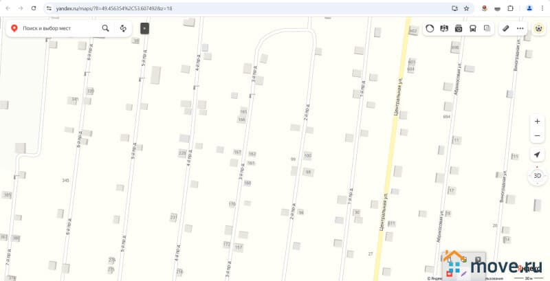
Task: Toggle the traffic layer circle icon
Action: point(430,28)
